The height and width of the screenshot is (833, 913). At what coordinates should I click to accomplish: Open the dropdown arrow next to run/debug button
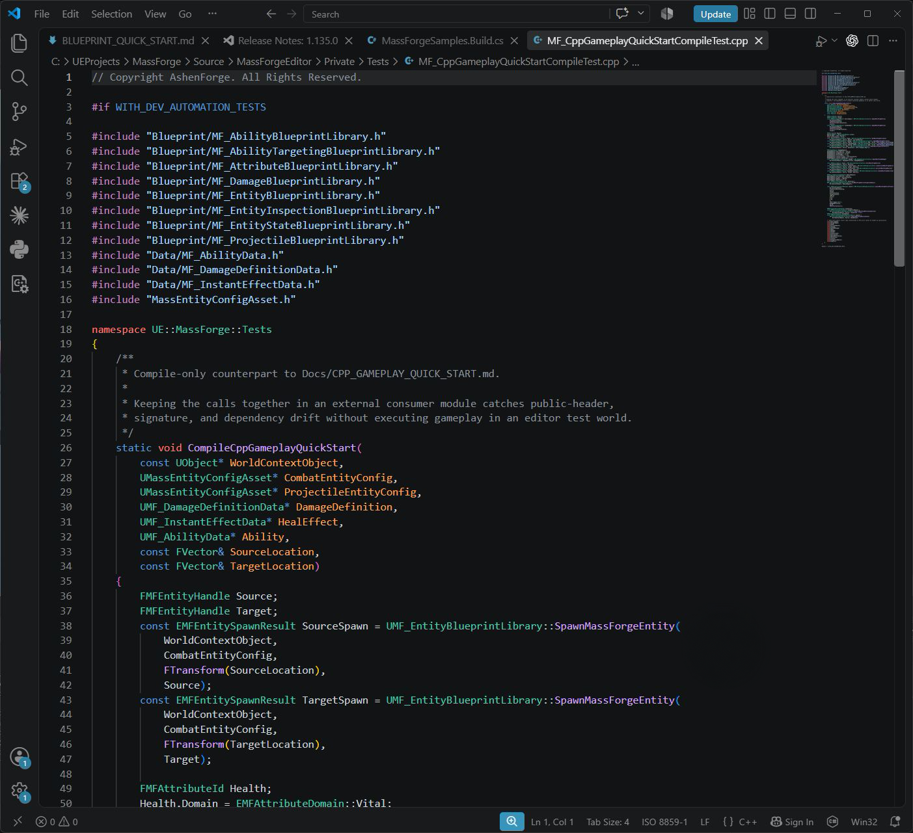835,41
